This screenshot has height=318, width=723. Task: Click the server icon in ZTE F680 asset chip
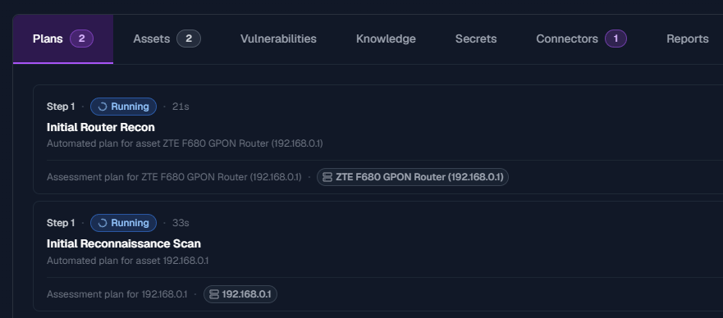point(327,177)
